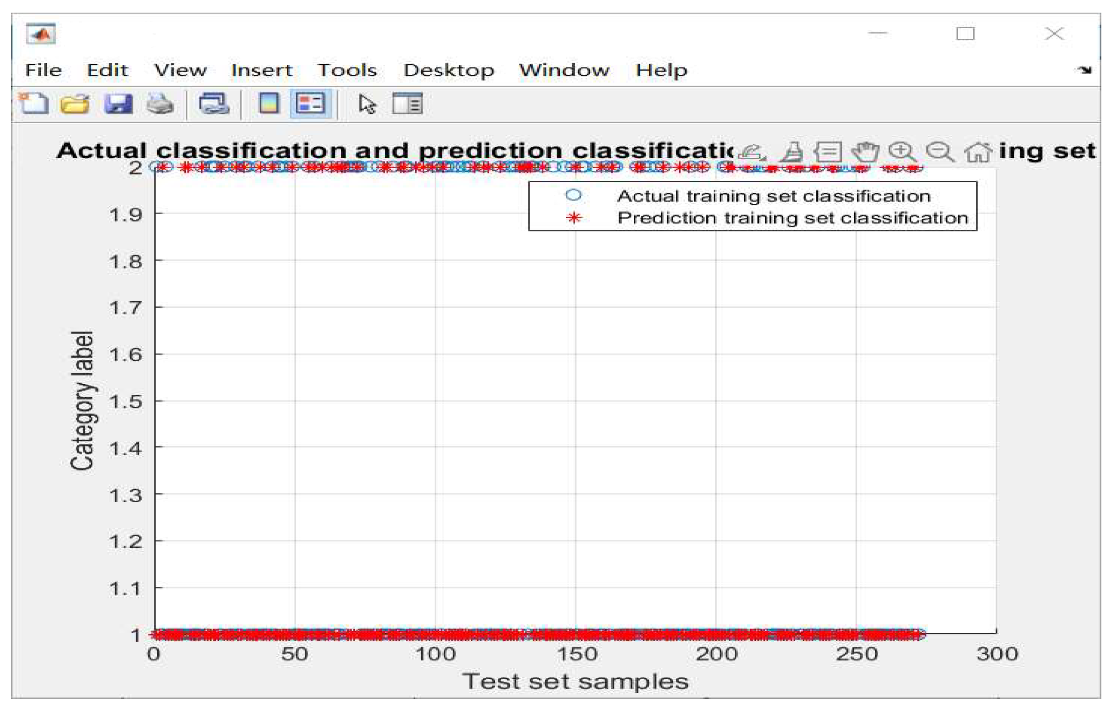Viewport: 1114px width, 711px height.
Task: Click the Zoom Out magnifier tool
Action: point(939,152)
